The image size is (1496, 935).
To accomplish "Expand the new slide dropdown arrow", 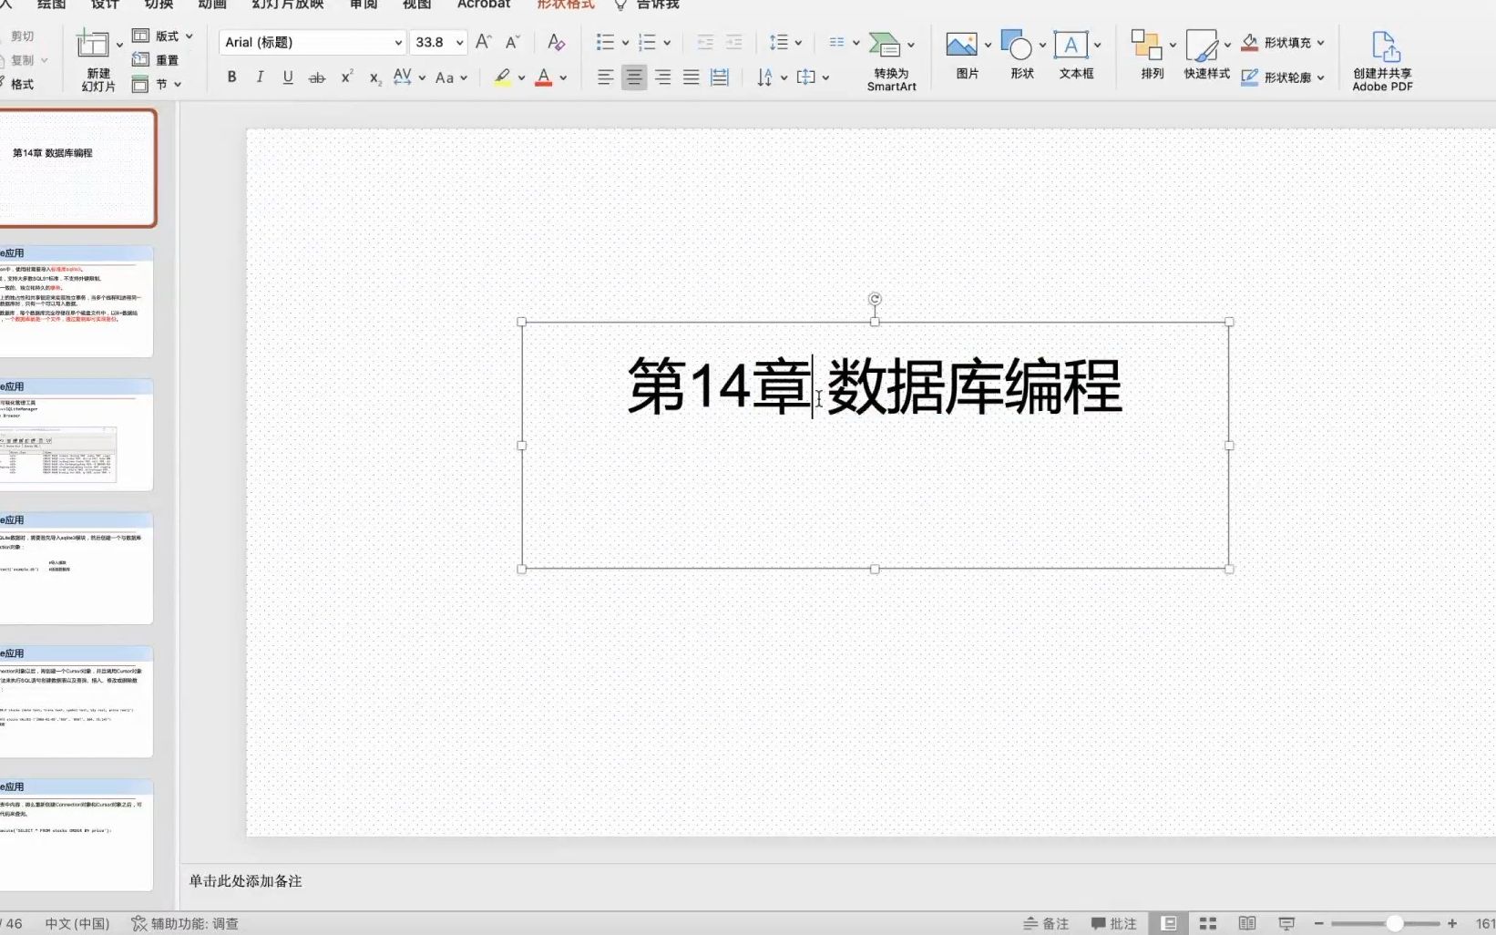I will (119, 45).
